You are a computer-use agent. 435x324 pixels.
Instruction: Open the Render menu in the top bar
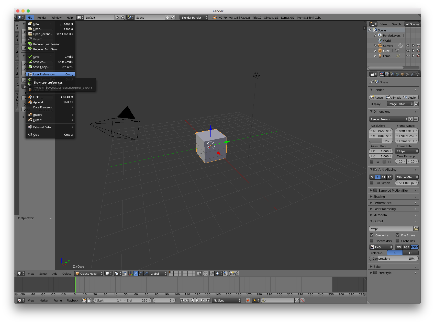pos(42,17)
